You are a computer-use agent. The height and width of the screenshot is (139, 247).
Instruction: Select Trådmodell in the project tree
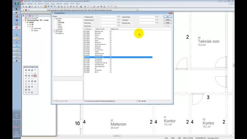point(37,29)
